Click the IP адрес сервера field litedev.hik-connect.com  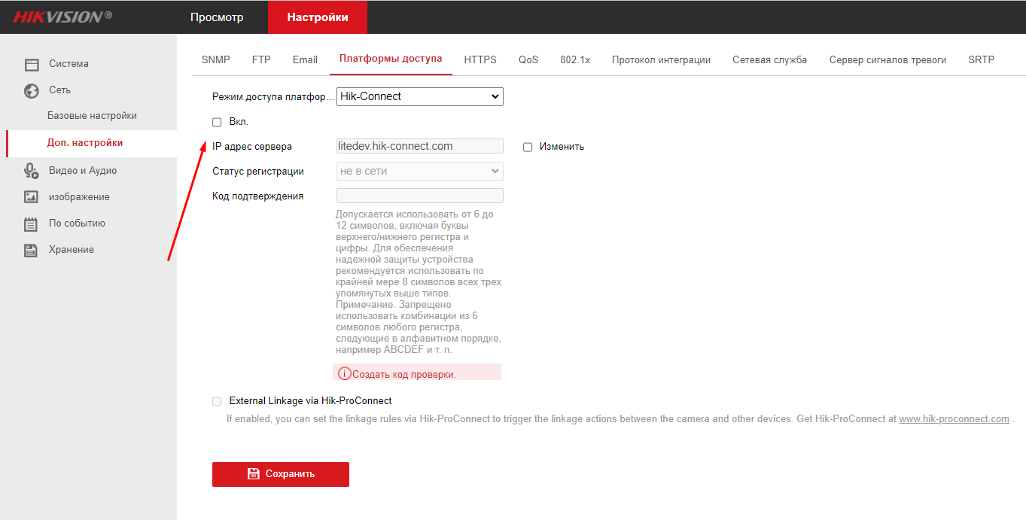click(420, 146)
